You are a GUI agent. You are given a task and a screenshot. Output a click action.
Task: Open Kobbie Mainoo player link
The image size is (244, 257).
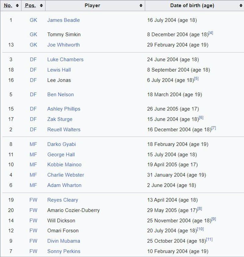(64, 165)
